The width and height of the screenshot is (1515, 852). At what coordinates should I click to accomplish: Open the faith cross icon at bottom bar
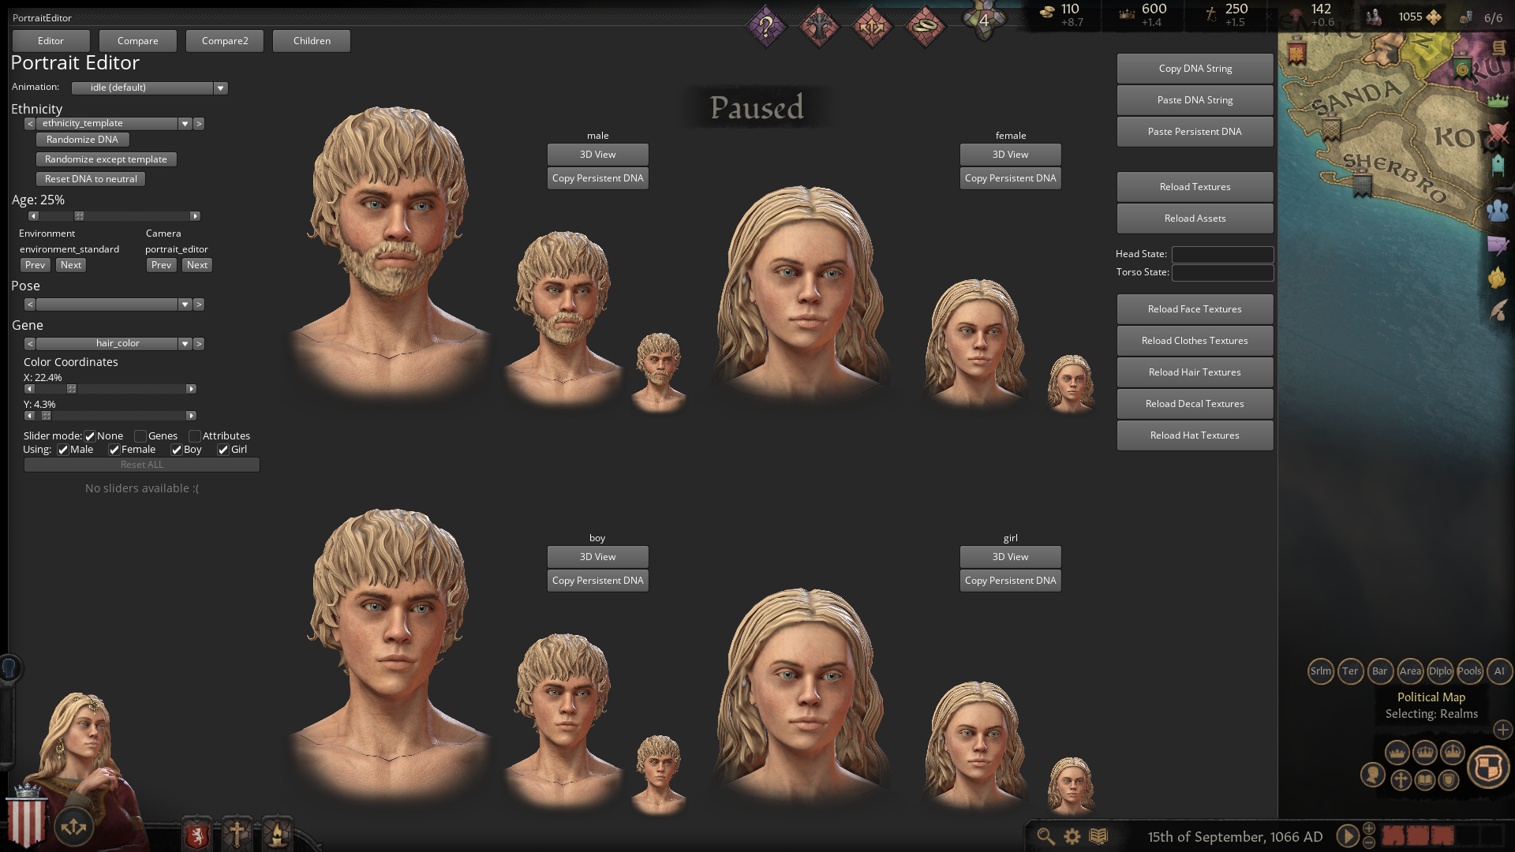236,834
